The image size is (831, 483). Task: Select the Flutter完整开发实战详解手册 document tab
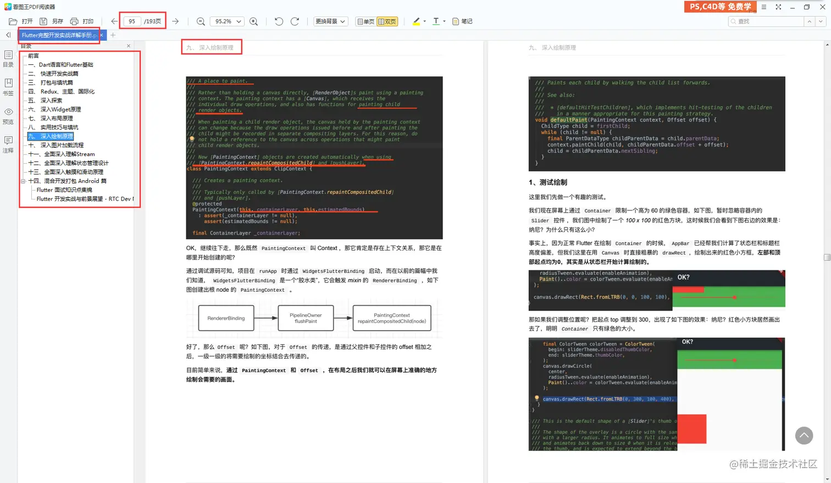(x=59, y=35)
